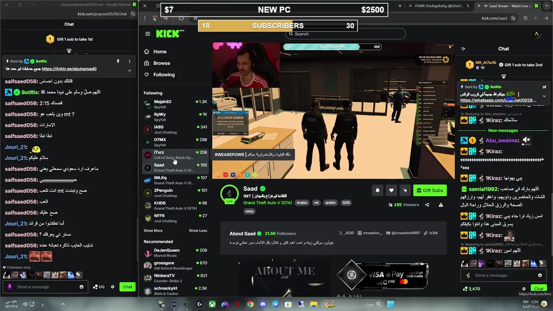
Task: Click samial1992 username in chat
Action: [x=483, y=189]
